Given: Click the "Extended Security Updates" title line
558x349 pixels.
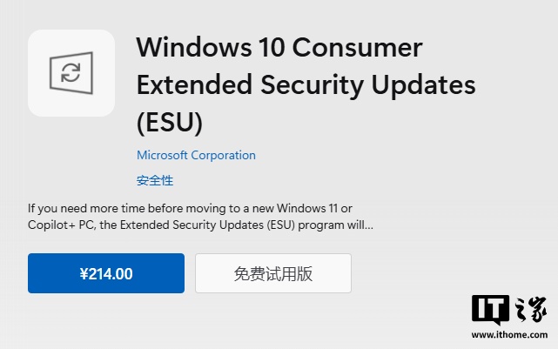Looking at the screenshot, I should pyautogui.click(x=306, y=84).
